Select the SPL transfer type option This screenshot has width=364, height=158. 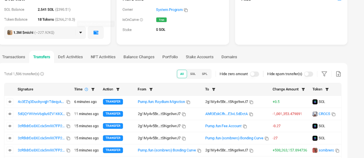pyautogui.click(x=205, y=74)
